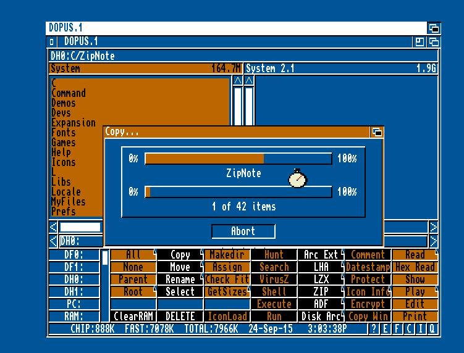Click the Execute button
Image resolution: width=464 pixels, height=353 pixels.
[x=274, y=304]
